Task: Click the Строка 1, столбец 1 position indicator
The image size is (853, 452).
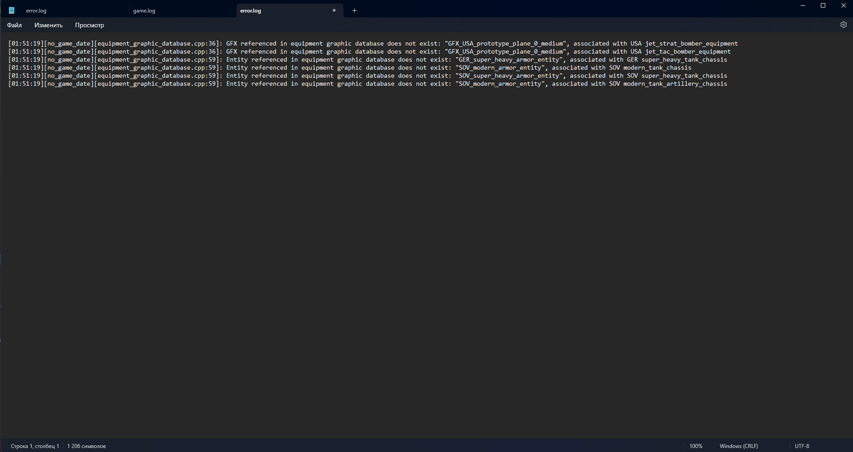Action: coord(35,446)
